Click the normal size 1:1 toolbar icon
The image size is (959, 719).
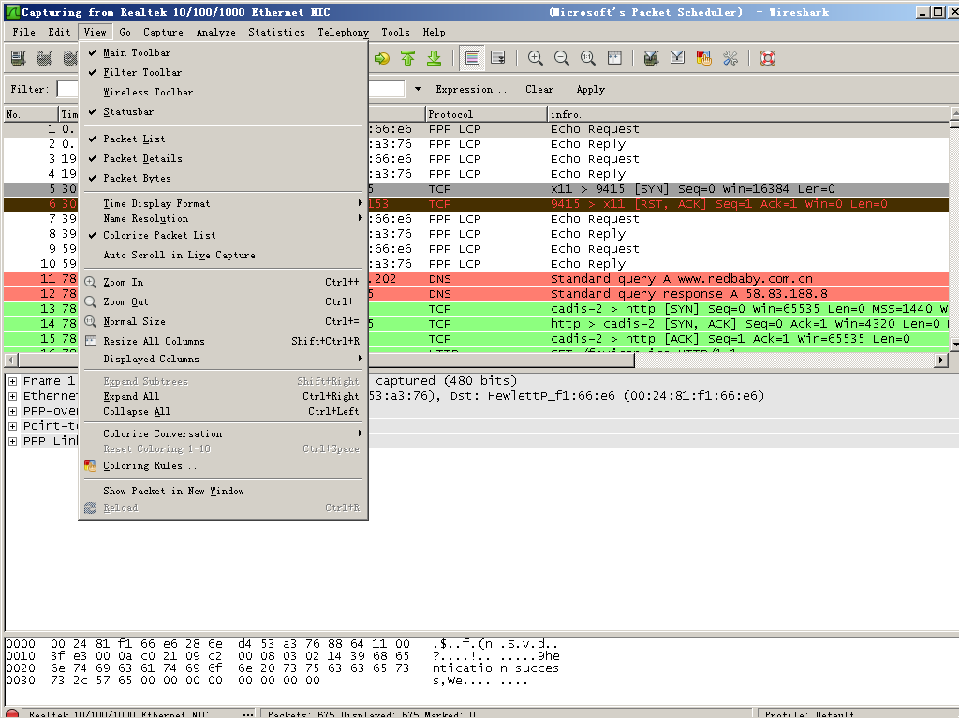click(588, 58)
